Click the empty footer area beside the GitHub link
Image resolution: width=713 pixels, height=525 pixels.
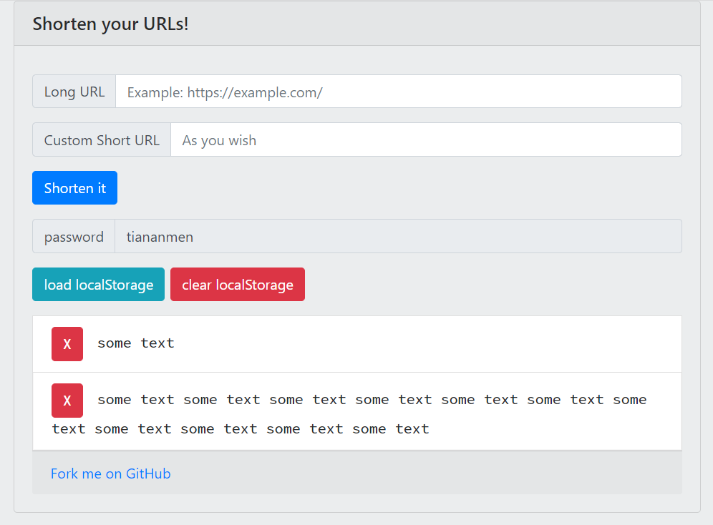coord(430,474)
